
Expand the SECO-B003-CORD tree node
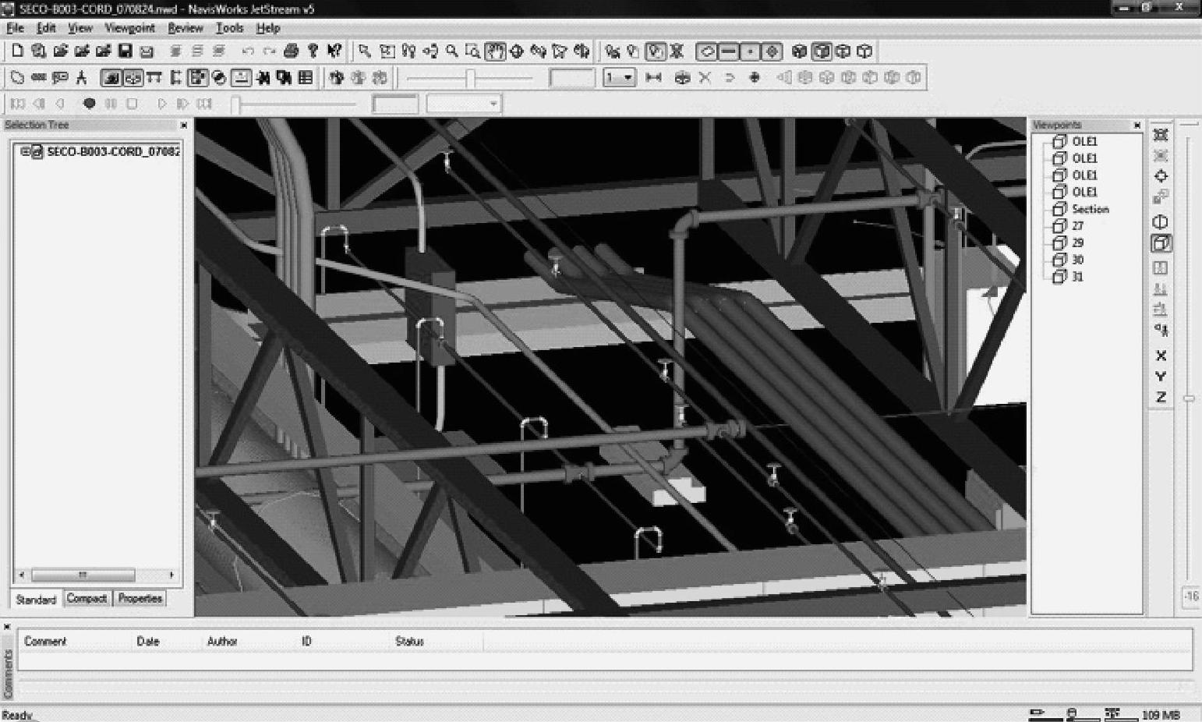pos(25,151)
